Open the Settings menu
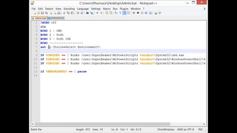 pyautogui.click(x=96, y=9)
